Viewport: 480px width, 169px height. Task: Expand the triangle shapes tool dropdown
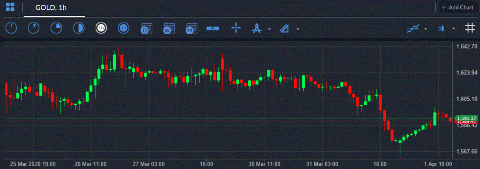tap(298, 29)
